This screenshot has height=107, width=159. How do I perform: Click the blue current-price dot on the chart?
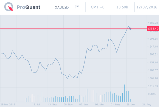(130, 28)
